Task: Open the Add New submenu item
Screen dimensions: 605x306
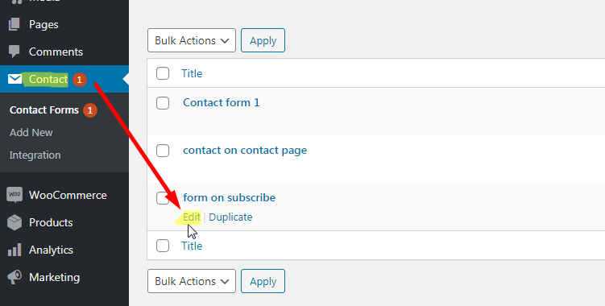Action: tap(31, 133)
